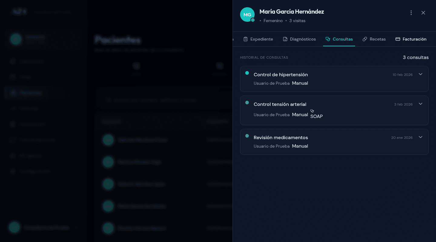
Task: Expand the Control de hipertensión consultation
Action: tap(421, 74)
